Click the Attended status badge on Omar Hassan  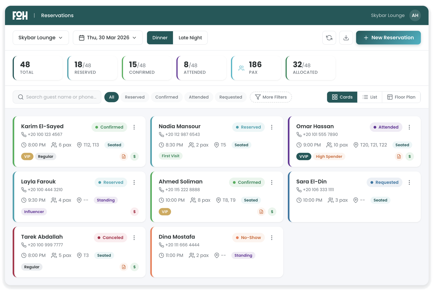tap(386, 127)
